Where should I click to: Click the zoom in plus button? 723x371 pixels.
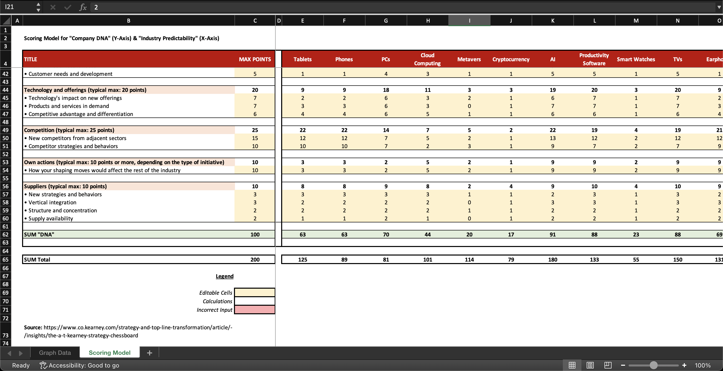click(684, 365)
